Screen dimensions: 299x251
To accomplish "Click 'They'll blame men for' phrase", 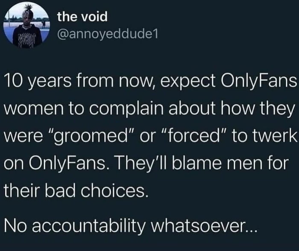I will point(202,165).
